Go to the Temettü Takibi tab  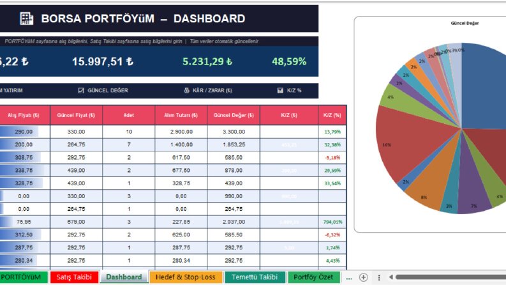tap(255, 277)
